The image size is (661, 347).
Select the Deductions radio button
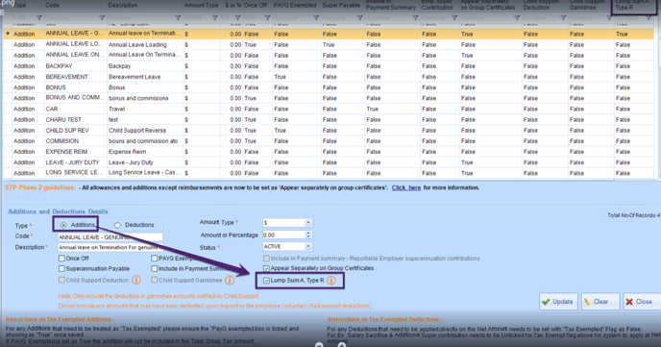(117, 225)
